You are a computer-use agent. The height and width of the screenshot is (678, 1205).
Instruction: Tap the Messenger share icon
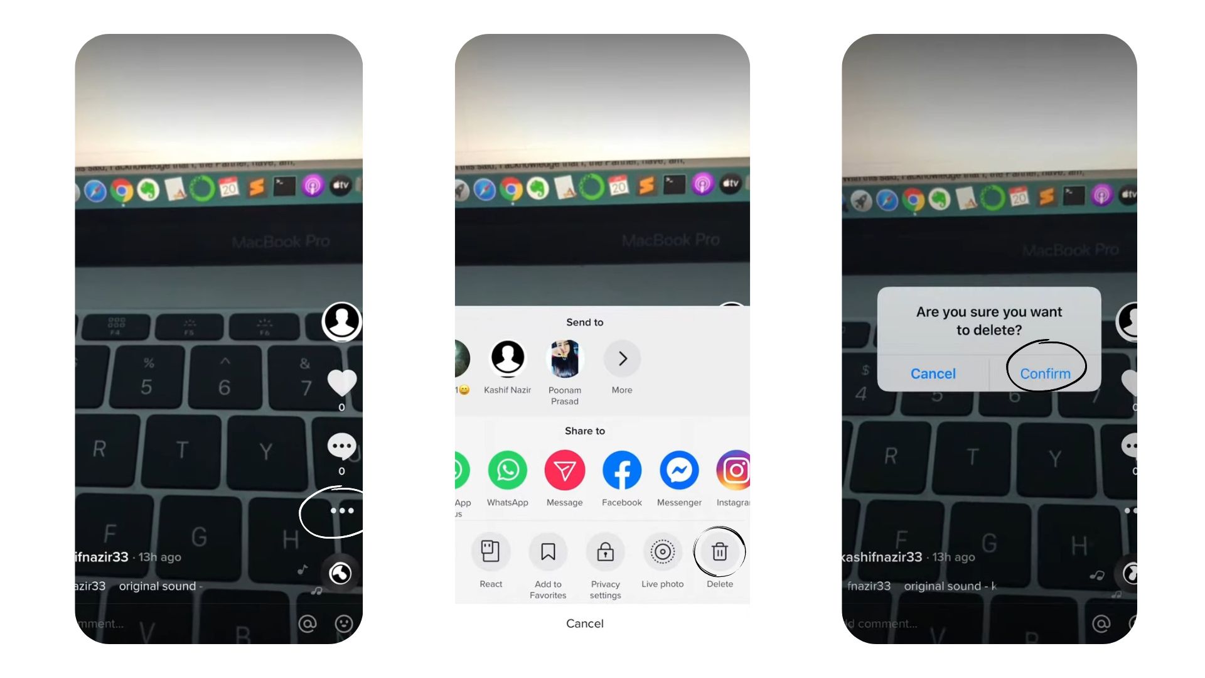click(678, 470)
